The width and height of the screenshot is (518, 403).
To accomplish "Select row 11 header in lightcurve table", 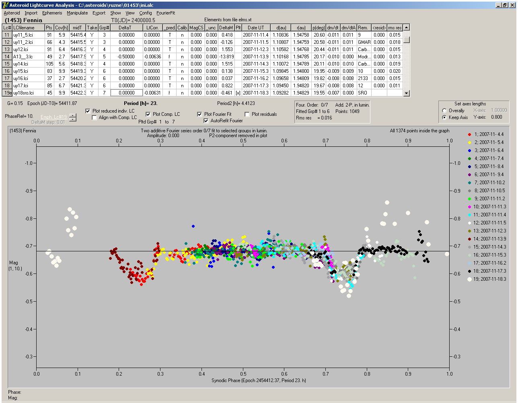I will (7, 35).
